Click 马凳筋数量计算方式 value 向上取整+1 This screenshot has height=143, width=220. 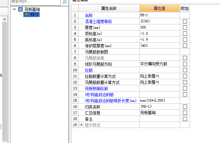(x=160, y=82)
